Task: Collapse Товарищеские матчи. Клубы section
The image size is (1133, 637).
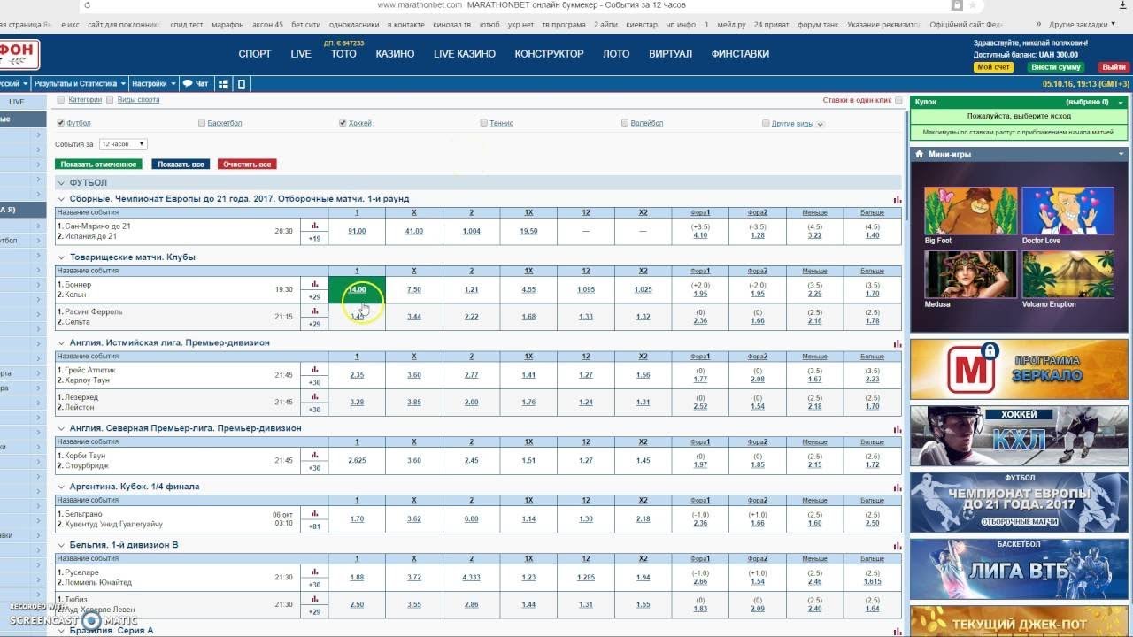Action: click(61, 257)
